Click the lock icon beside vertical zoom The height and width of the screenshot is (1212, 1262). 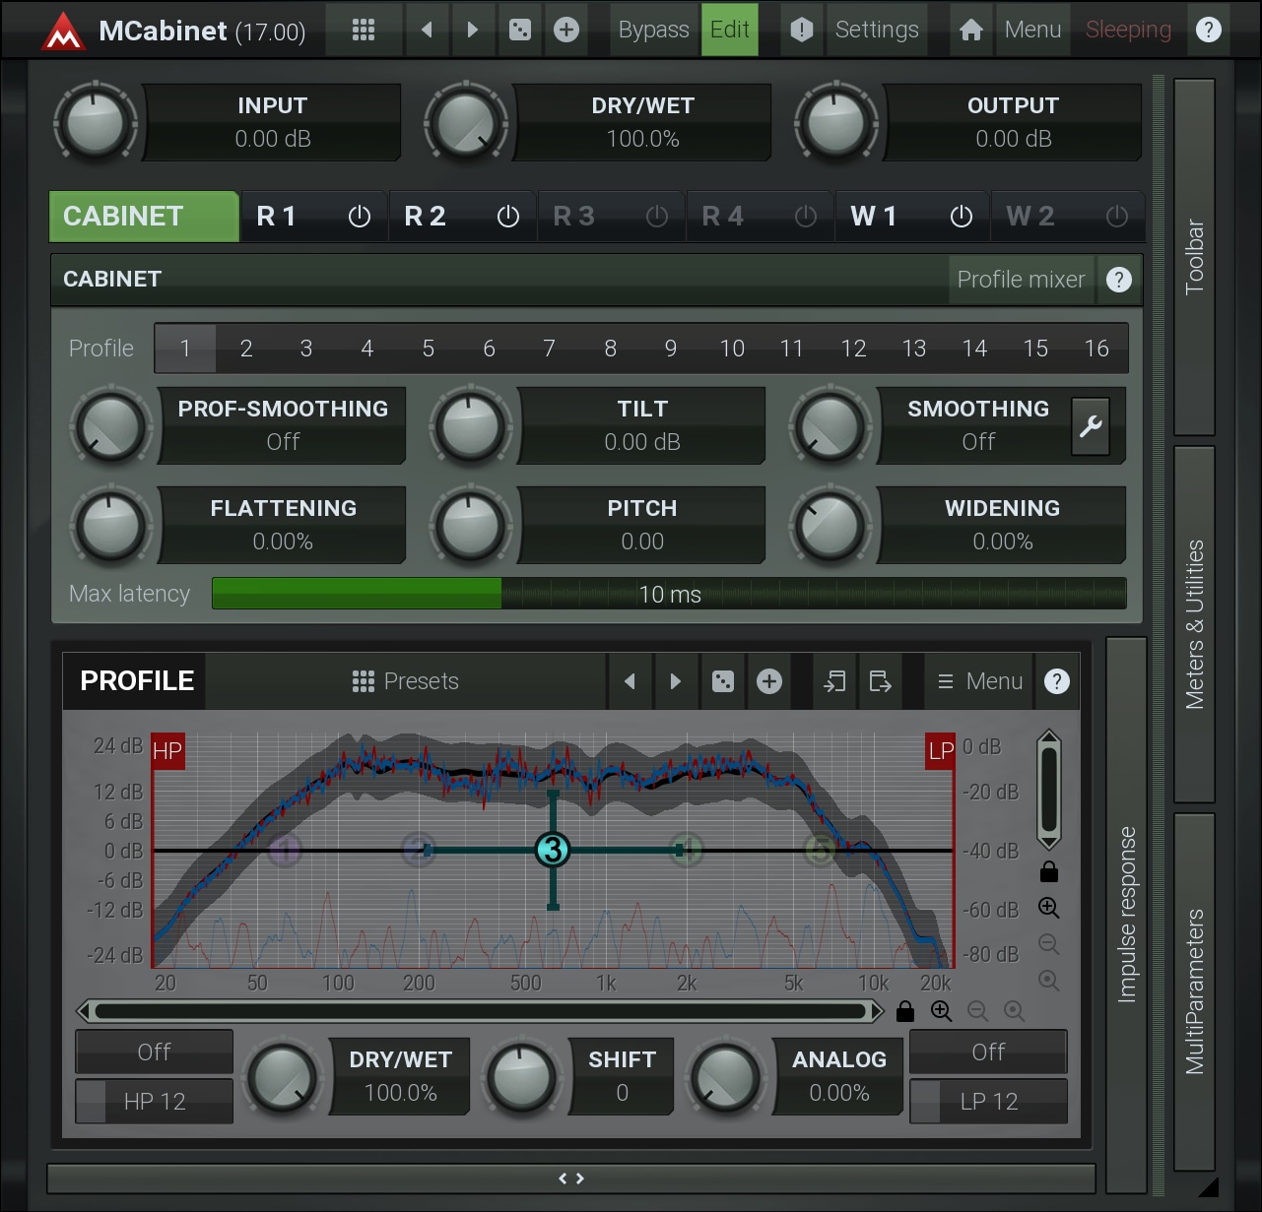(1049, 871)
